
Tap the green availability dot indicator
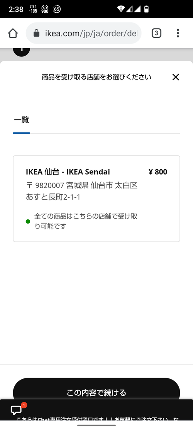pyautogui.click(x=28, y=221)
